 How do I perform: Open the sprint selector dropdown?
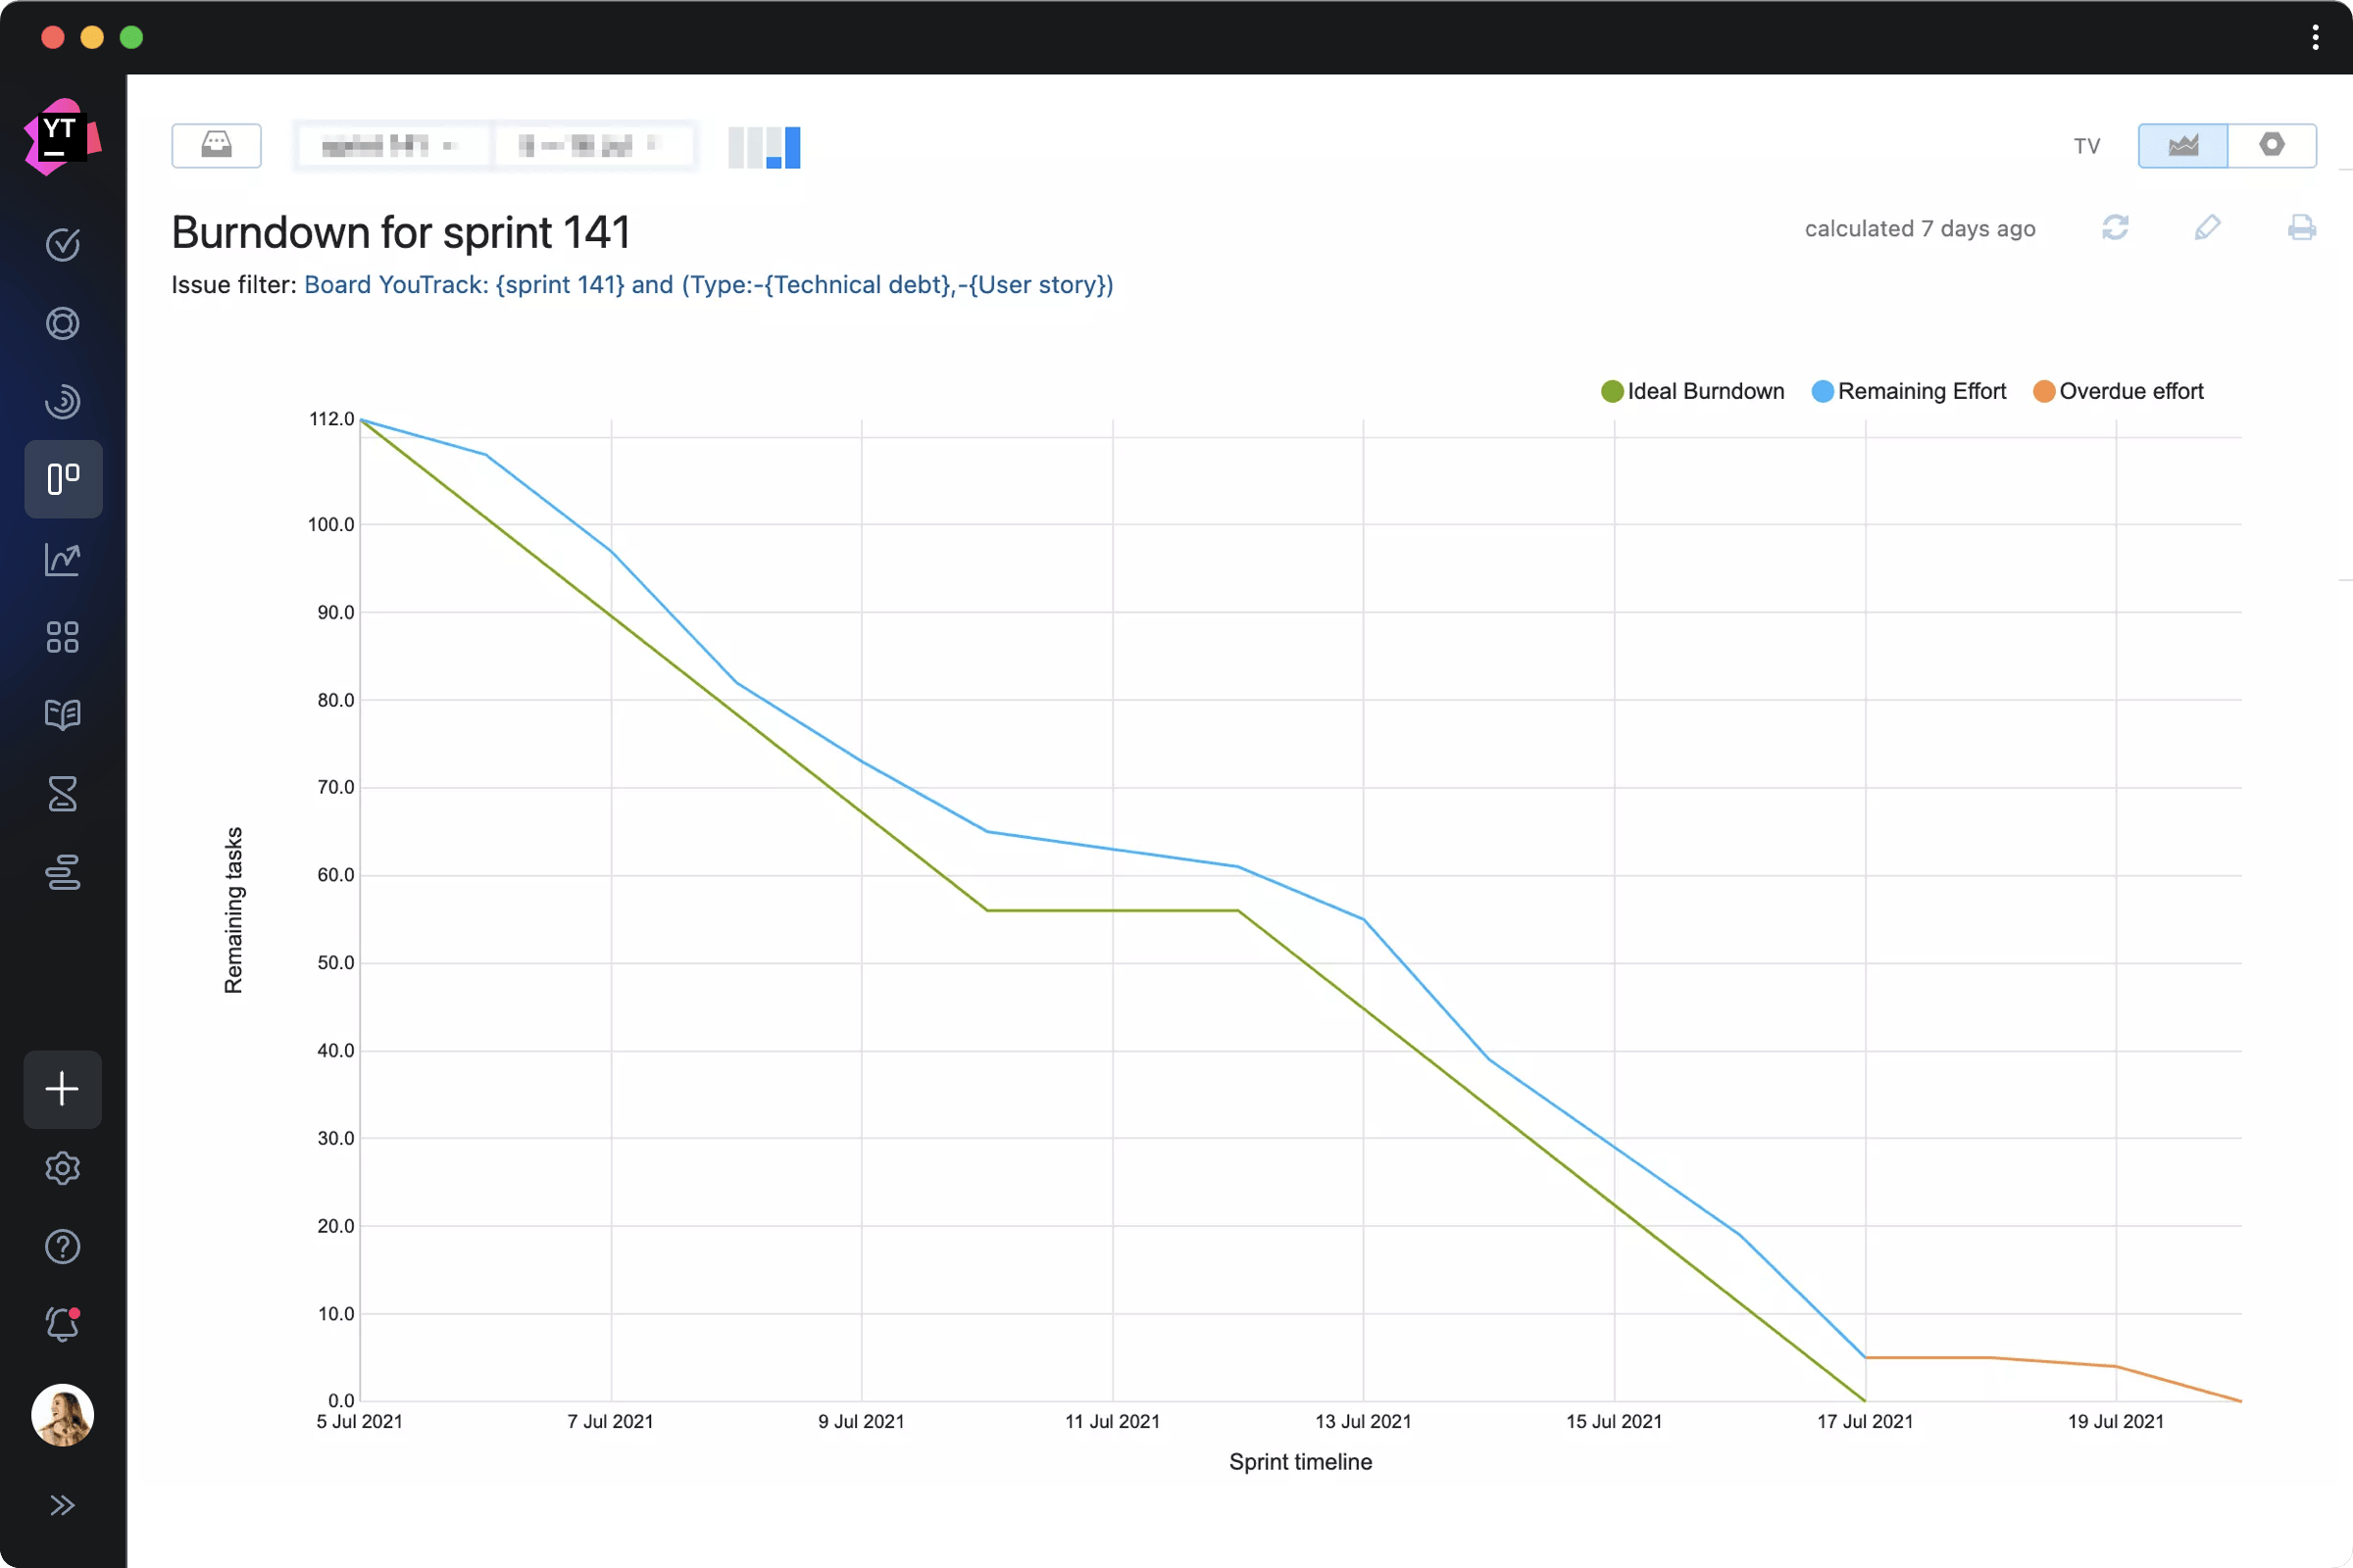(392, 145)
